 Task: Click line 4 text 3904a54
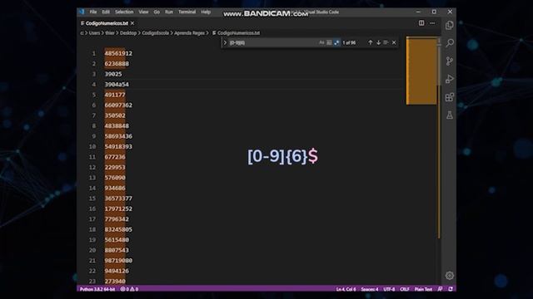coord(117,85)
